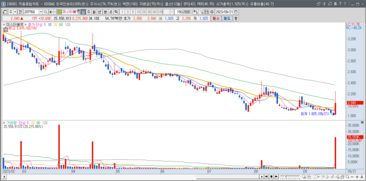Select the 일 (daily) period toggle
Viewport: 366px width, 181px height.
(x=83, y=12)
